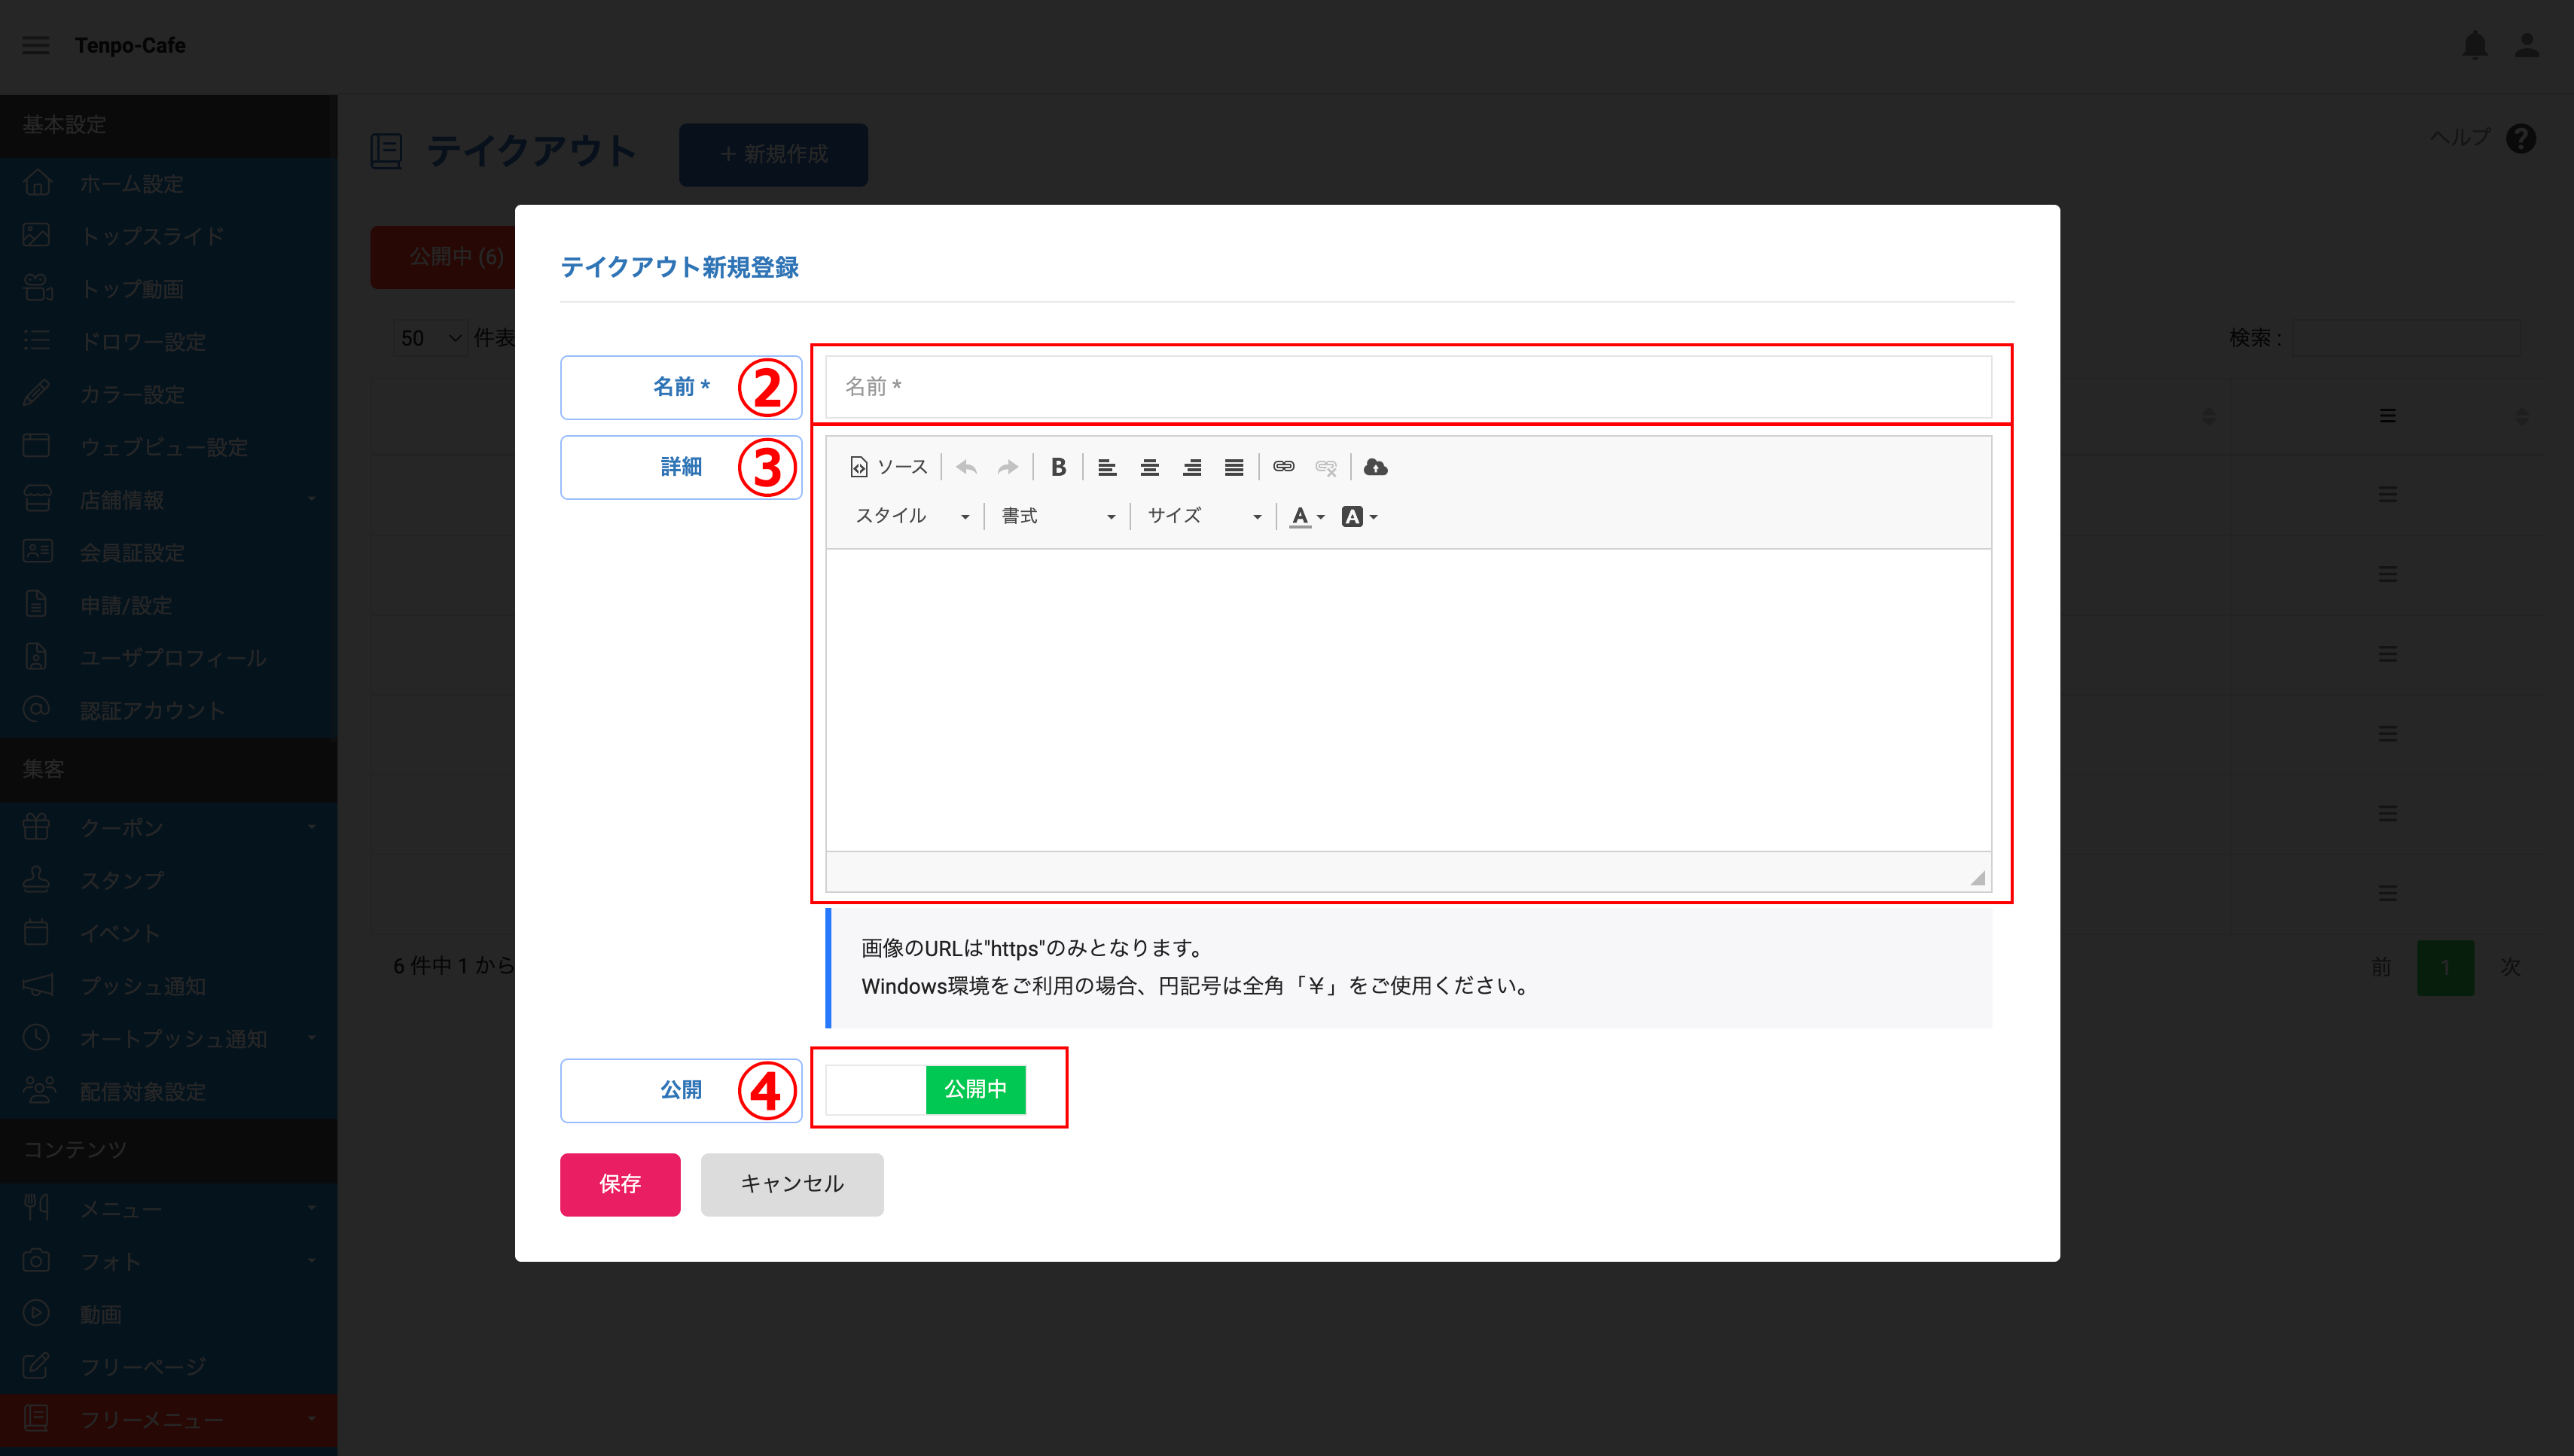Toggle the 公開中 publish switch
Image resolution: width=2574 pixels, height=1456 pixels.
pos(925,1089)
